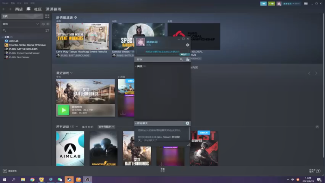Open advanced filter sliders icon

47,30
